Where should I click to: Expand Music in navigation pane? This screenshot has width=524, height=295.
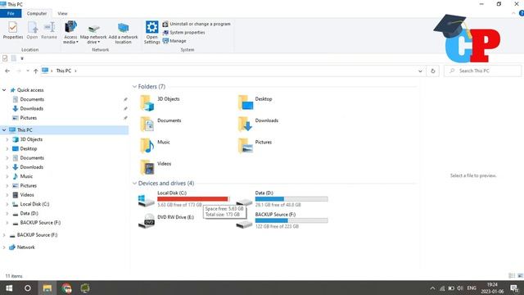pos(7,176)
